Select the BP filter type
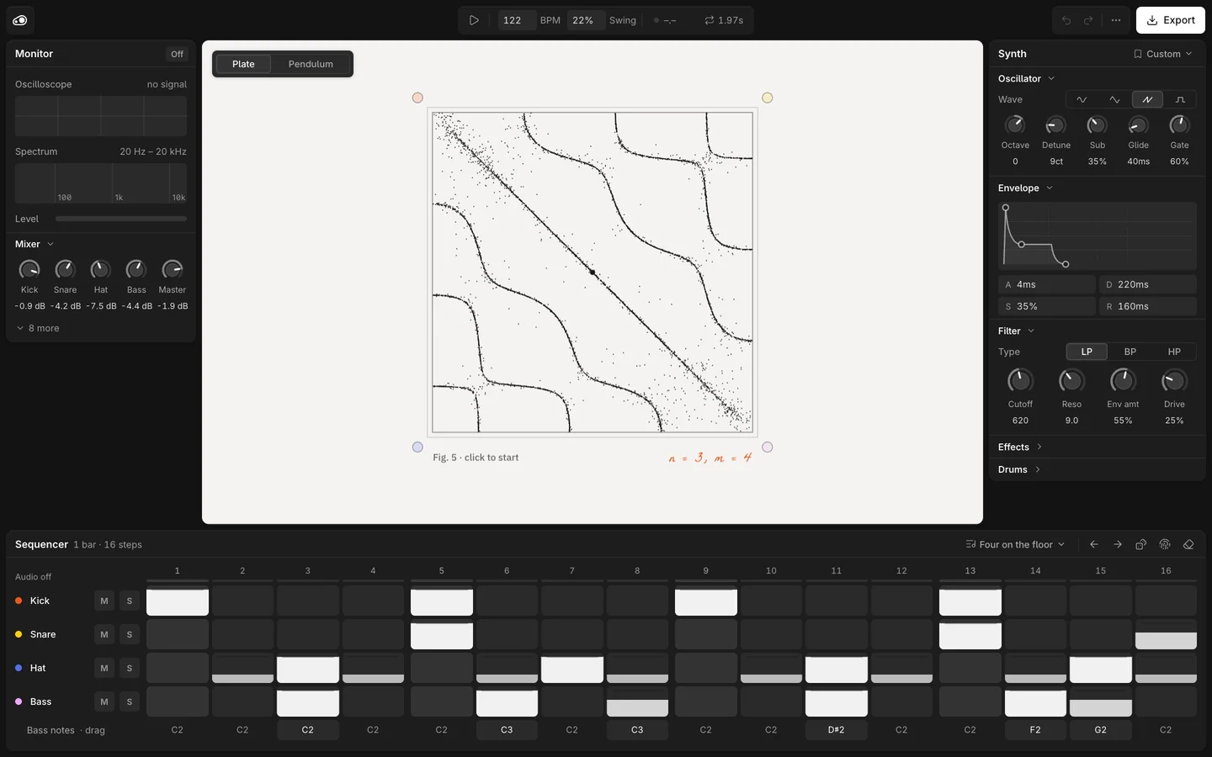This screenshot has width=1212, height=757. click(x=1130, y=352)
